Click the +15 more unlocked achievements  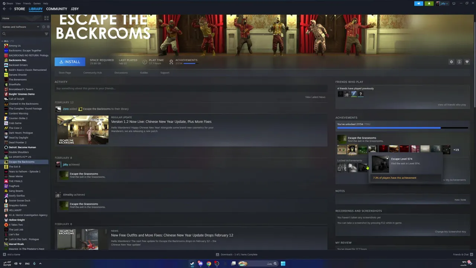(456, 150)
